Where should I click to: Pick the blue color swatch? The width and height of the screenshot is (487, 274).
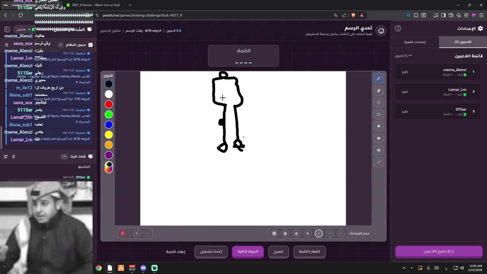point(109,124)
